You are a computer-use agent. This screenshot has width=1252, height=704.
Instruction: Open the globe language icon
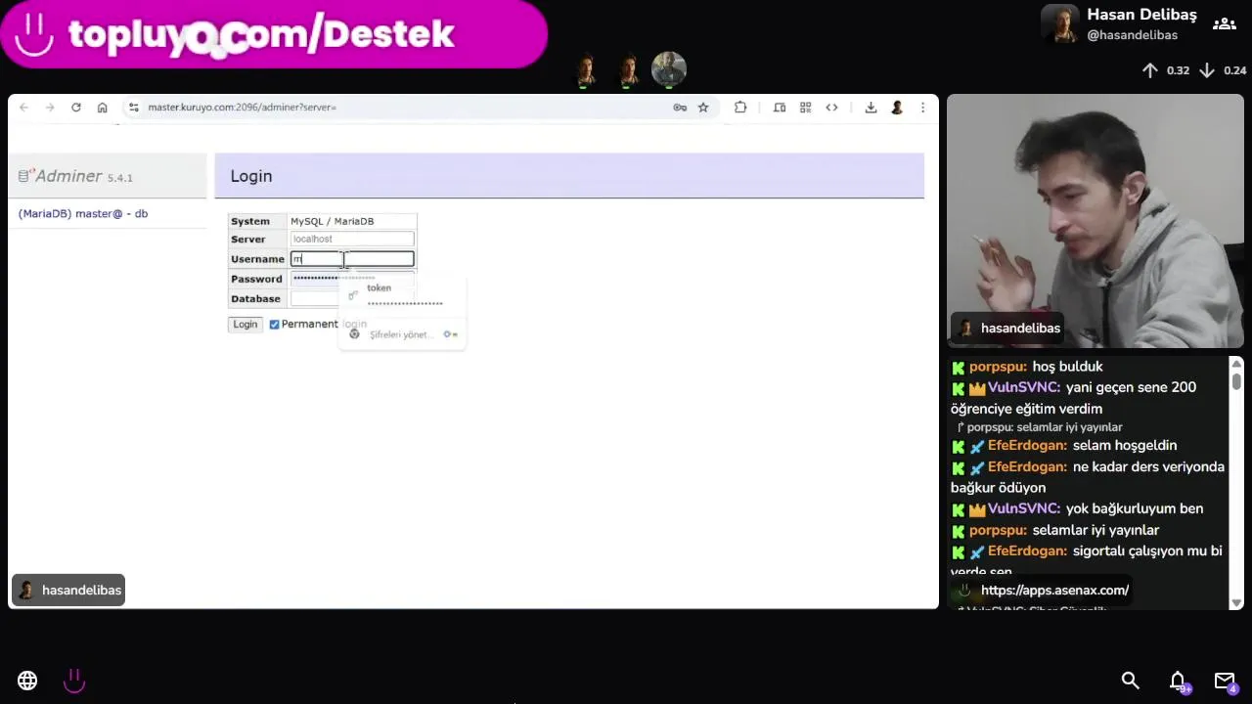pos(27,681)
